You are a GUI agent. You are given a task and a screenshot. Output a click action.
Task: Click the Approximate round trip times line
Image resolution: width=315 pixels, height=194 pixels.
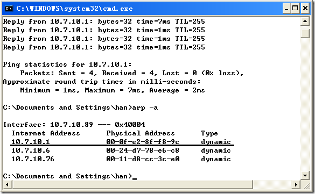coord(102,82)
